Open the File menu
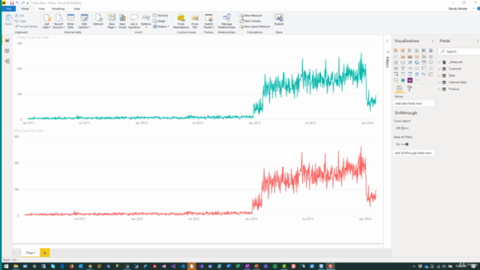Screen dimensions: 480x270 (8, 9)
